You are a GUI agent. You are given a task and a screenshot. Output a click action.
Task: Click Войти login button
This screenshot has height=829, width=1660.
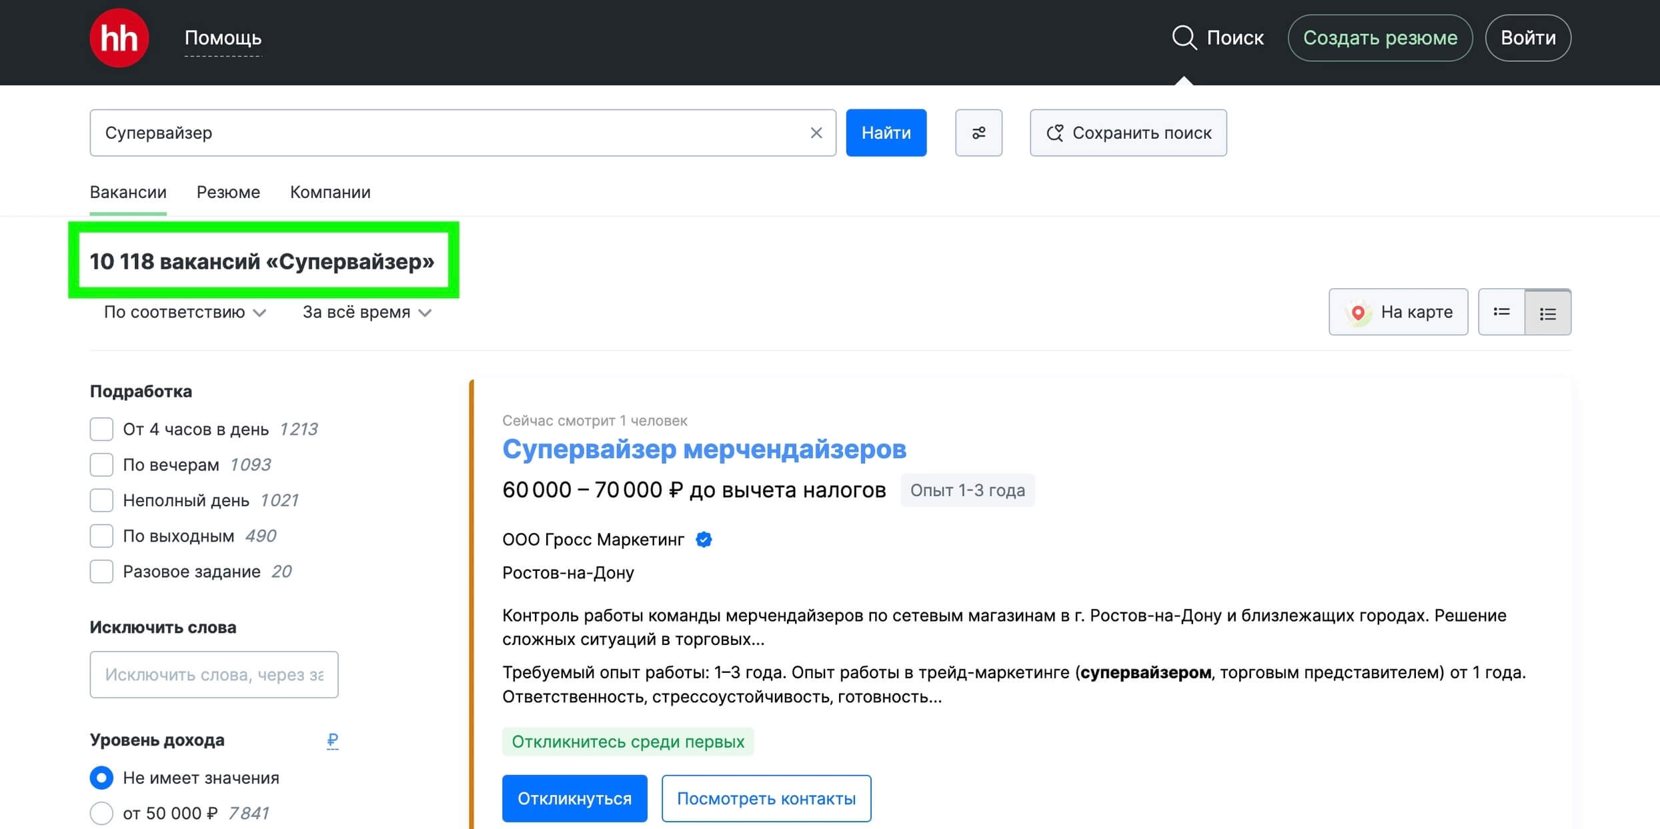[x=1528, y=38]
